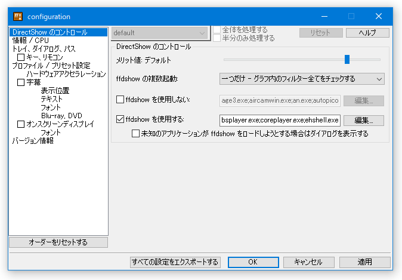Image resolution: width=402 pixels, height=280 pixels.
Task: Click the ffdshow icon in the title bar
Action: [18, 17]
